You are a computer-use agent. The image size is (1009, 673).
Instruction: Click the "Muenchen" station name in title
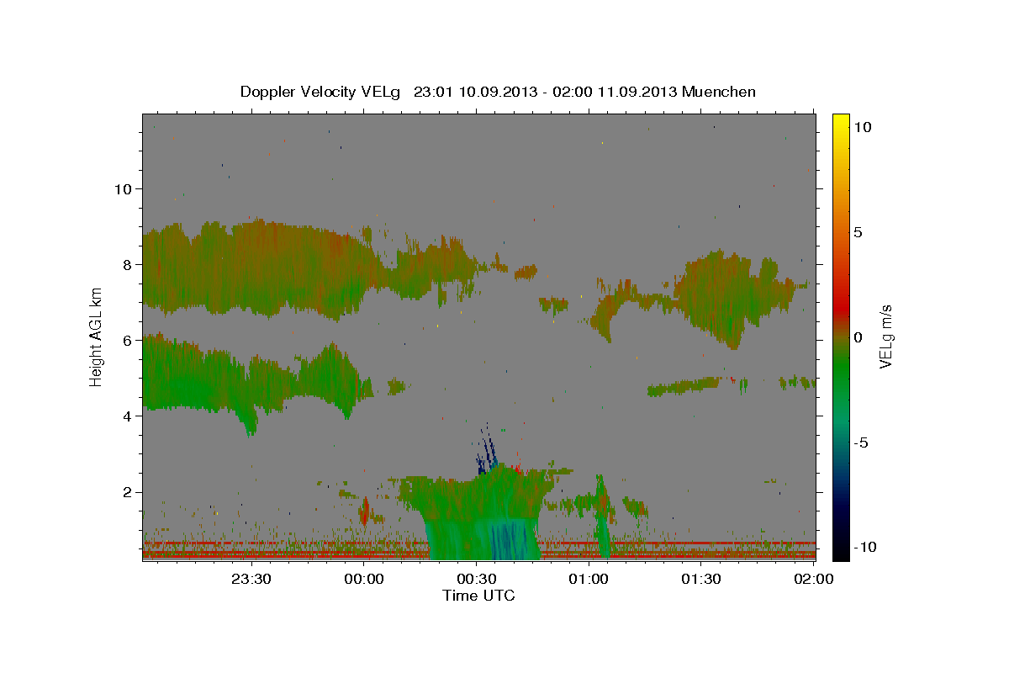click(x=719, y=92)
